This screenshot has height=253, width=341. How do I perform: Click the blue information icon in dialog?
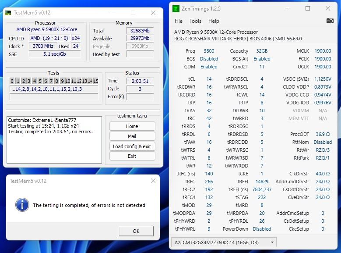22,205
